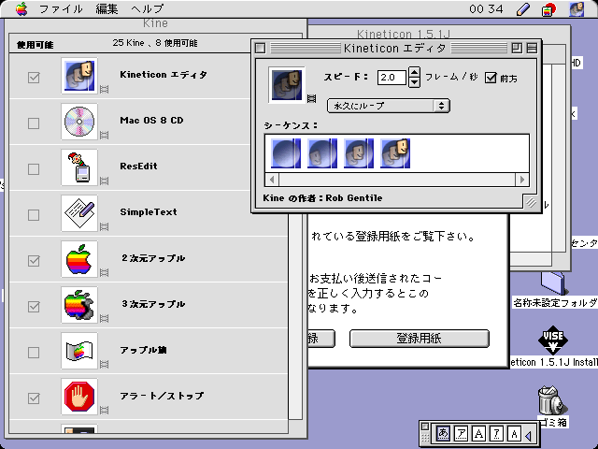Enable the アップル旗 checkbox
Image resolution: width=598 pixels, height=449 pixels.
(x=34, y=353)
